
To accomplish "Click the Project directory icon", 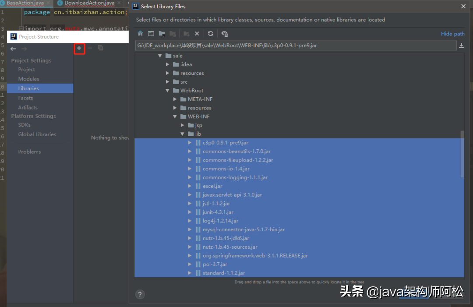I will (x=162, y=34).
